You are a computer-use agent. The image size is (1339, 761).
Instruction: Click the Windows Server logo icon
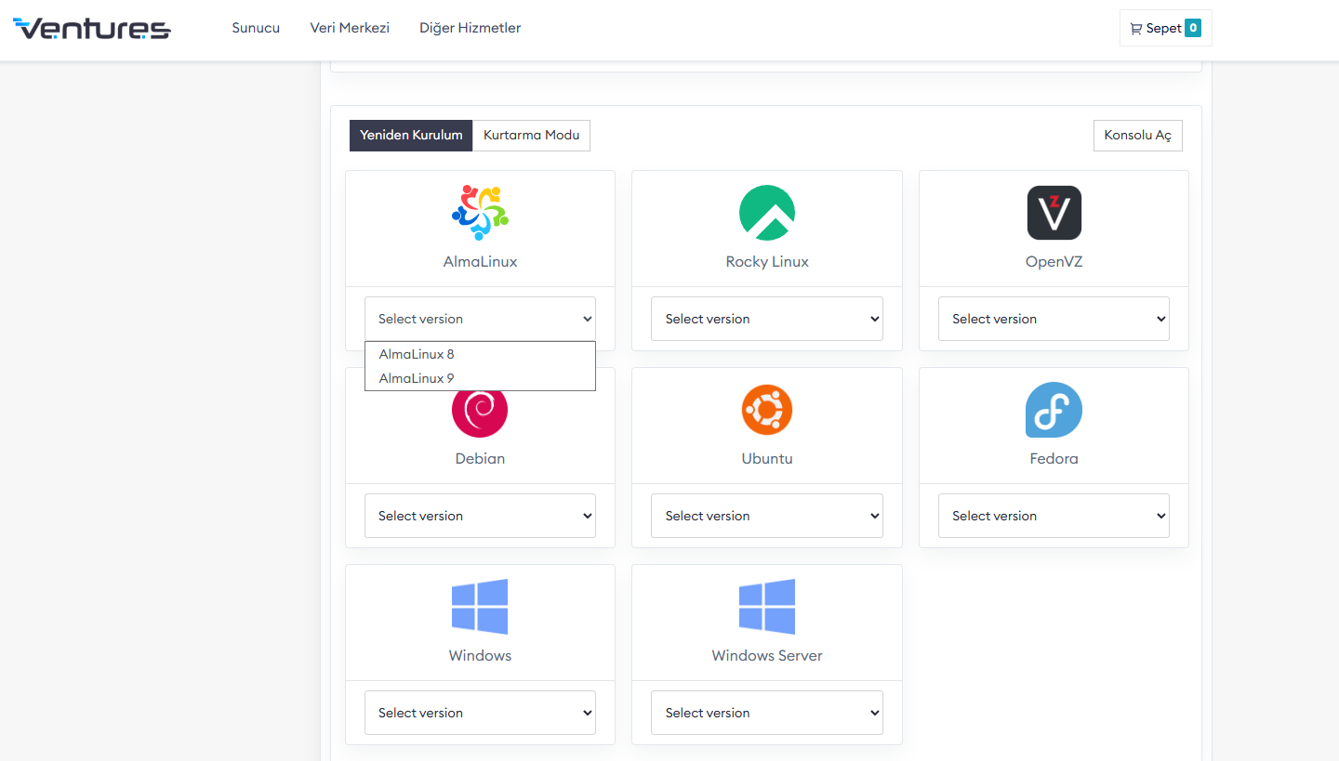[767, 607]
